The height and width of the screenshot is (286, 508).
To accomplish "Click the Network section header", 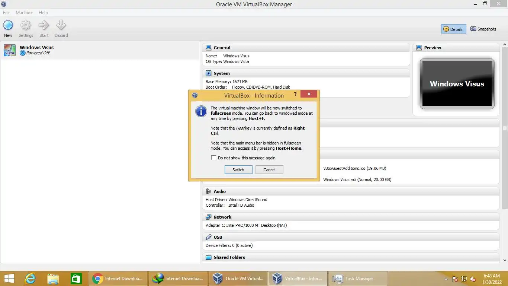I will [351, 217].
